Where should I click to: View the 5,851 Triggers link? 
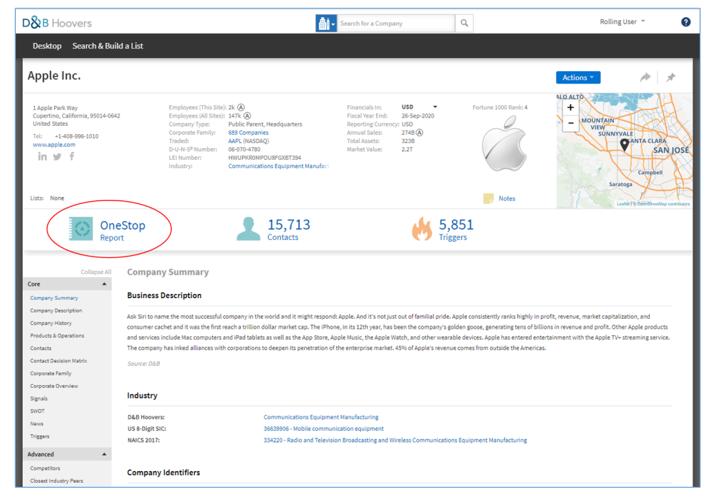(x=456, y=230)
